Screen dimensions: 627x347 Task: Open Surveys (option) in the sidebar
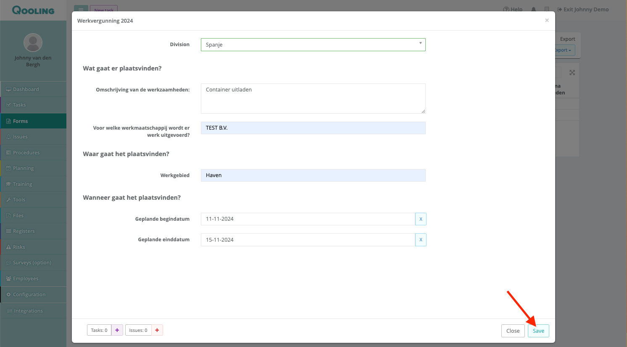(33, 263)
